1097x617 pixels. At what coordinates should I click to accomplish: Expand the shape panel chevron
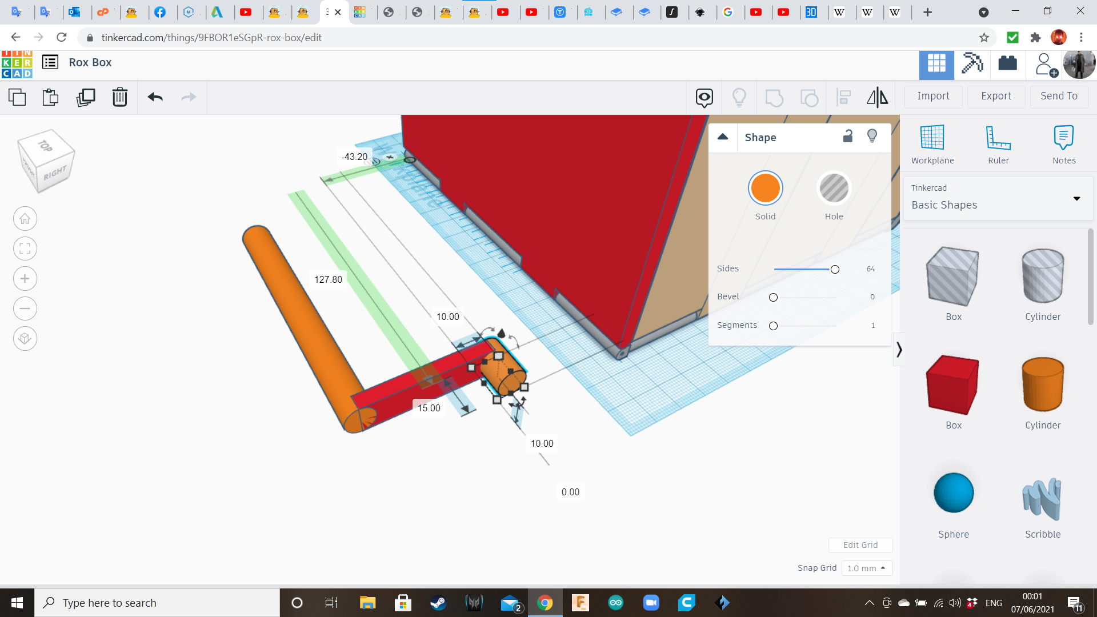click(899, 349)
